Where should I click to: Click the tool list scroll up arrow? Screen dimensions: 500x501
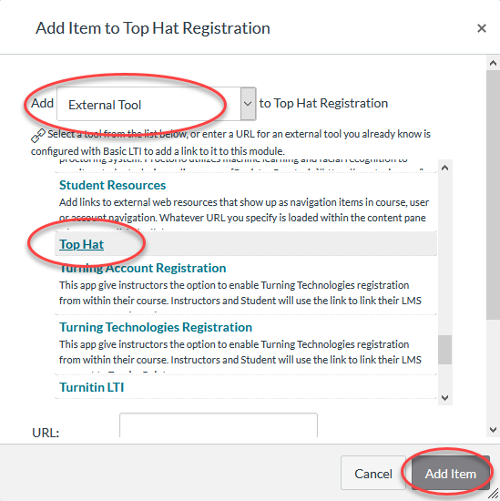444,168
